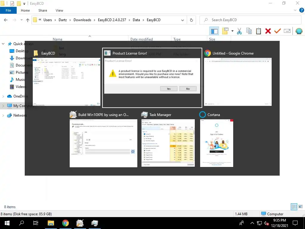The height and width of the screenshot is (229, 305).
Task: Open the 9:35 PM clock calendar
Action: click(279, 223)
